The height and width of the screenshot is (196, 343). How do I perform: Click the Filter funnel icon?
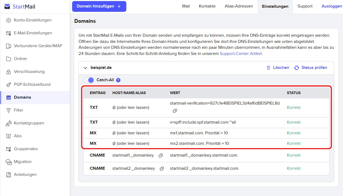[9, 110]
